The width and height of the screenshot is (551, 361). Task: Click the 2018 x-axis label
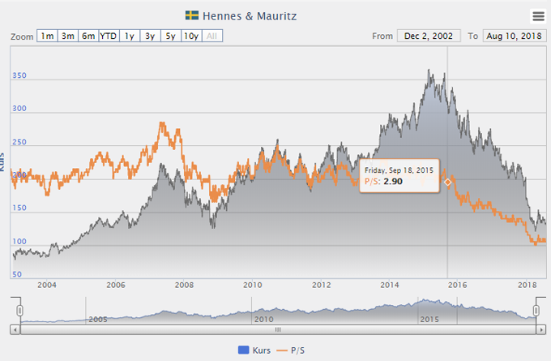point(528,285)
